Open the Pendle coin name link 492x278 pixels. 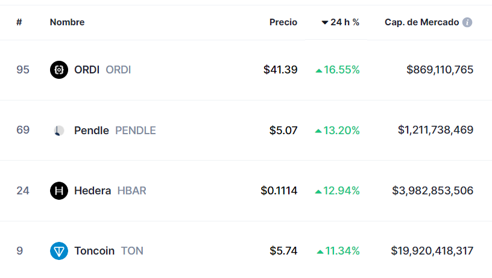point(91,130)
